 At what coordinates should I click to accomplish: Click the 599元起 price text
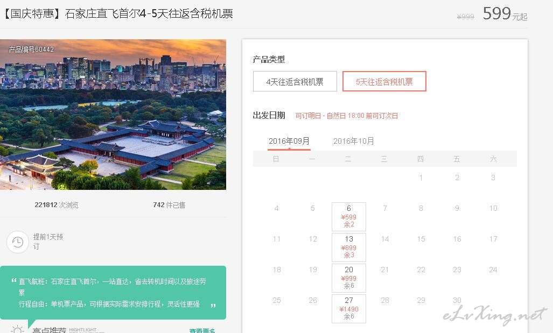(x=505, y=14)
